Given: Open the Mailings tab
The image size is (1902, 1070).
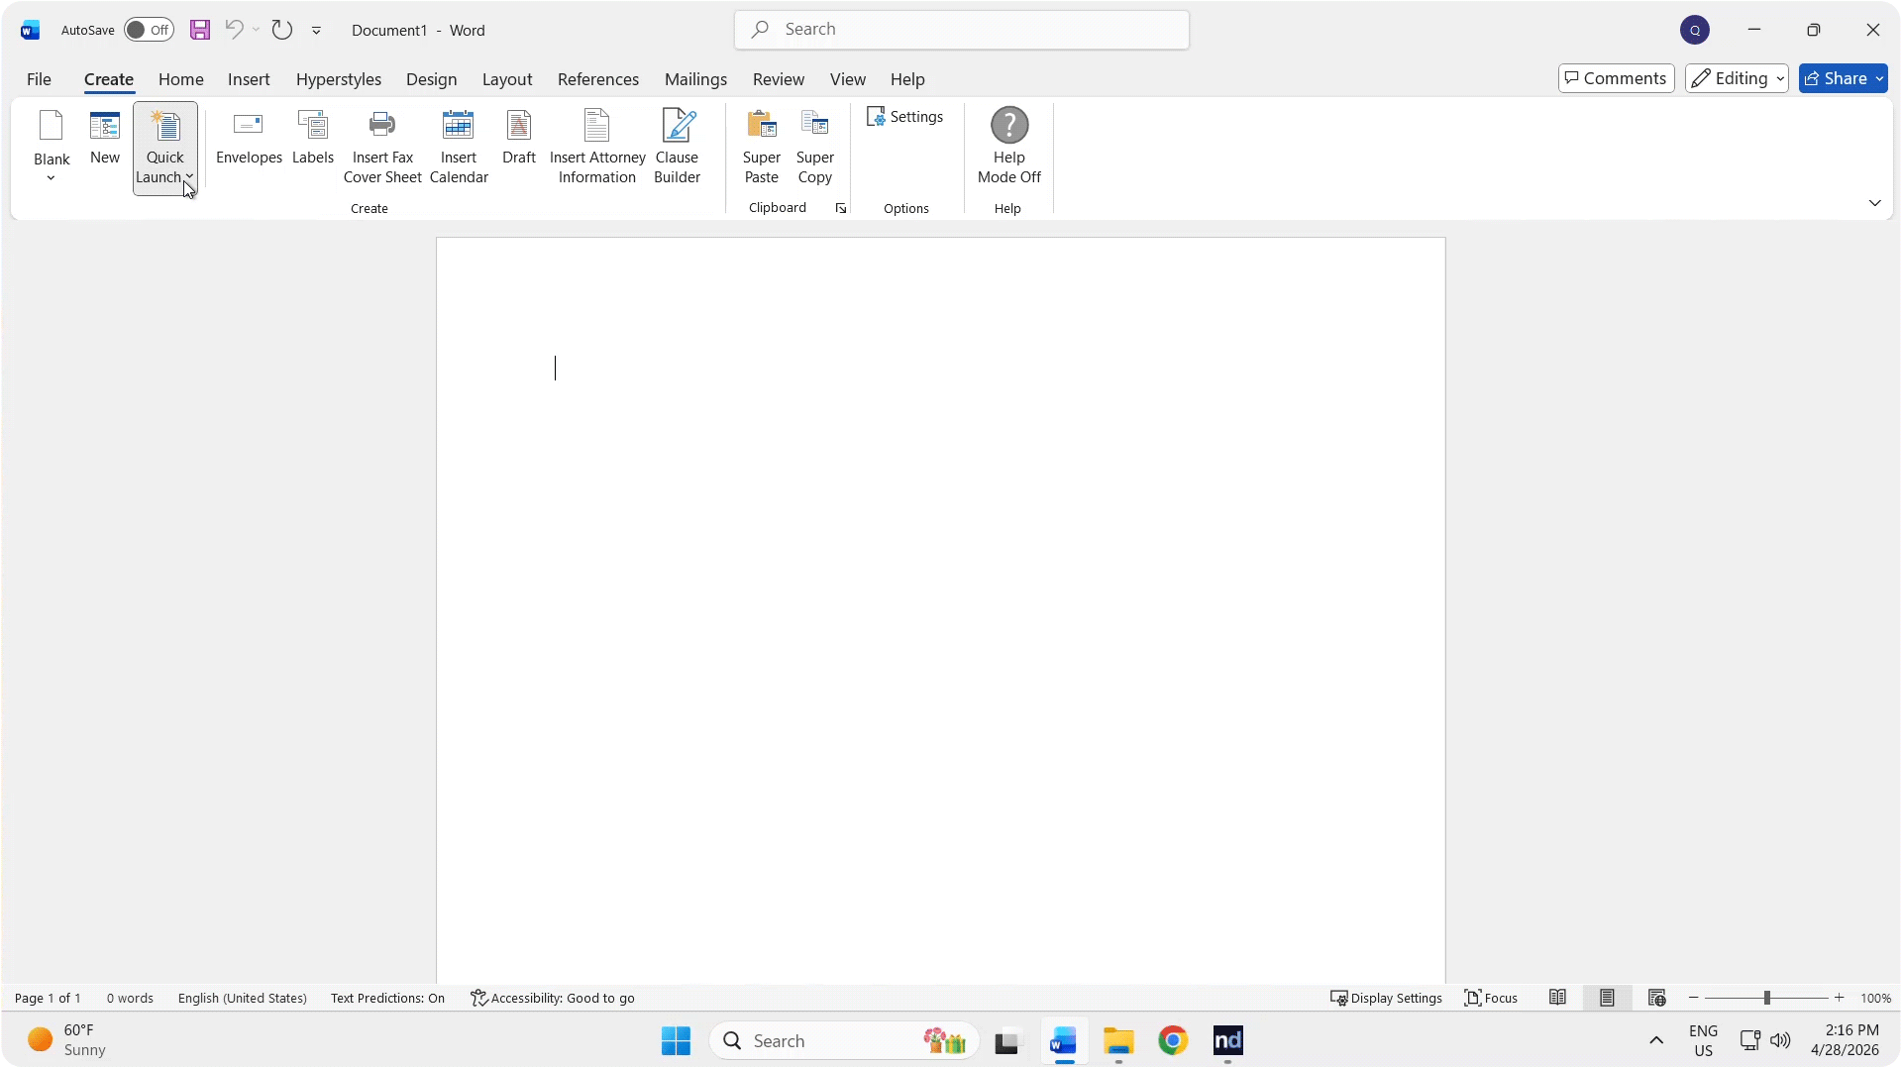Looking at the screenshot, I should click(x=695, y=79).
